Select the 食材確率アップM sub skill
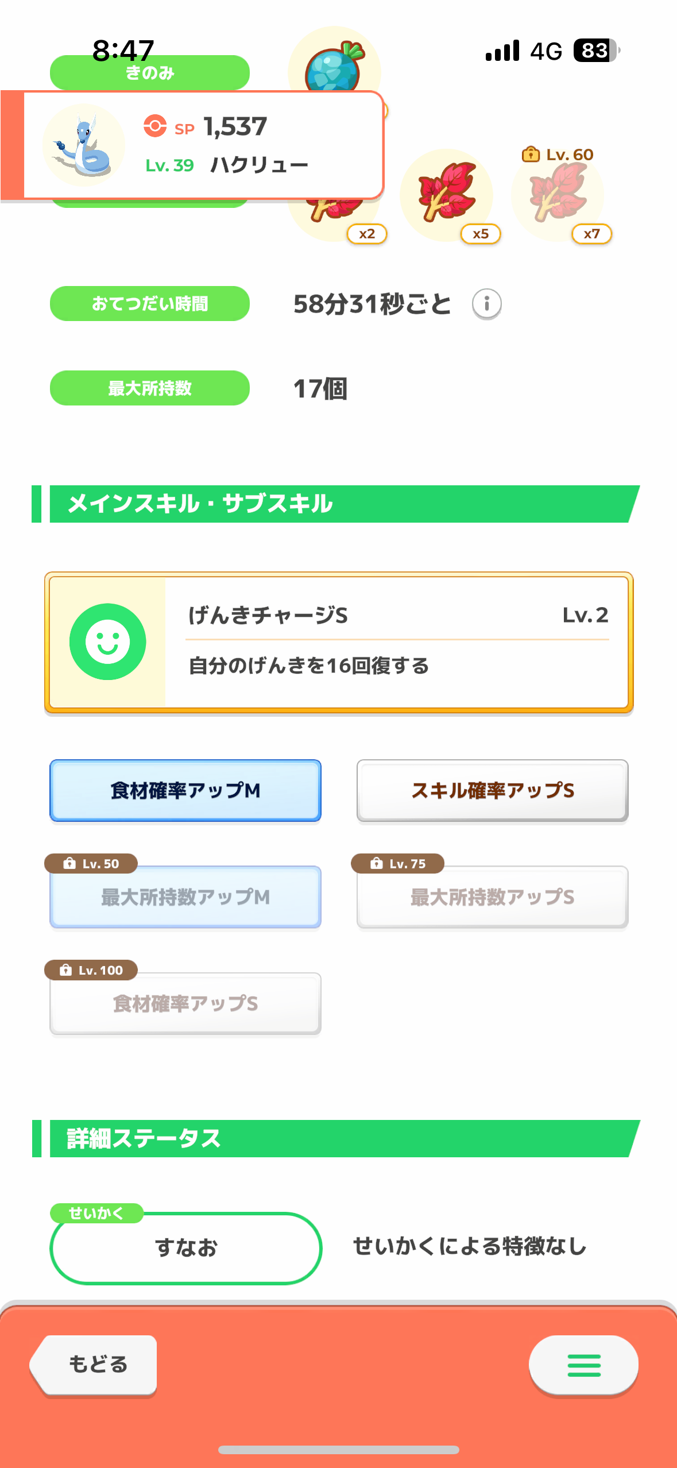This screenshot has height=1468, width=677. [185, 790]
